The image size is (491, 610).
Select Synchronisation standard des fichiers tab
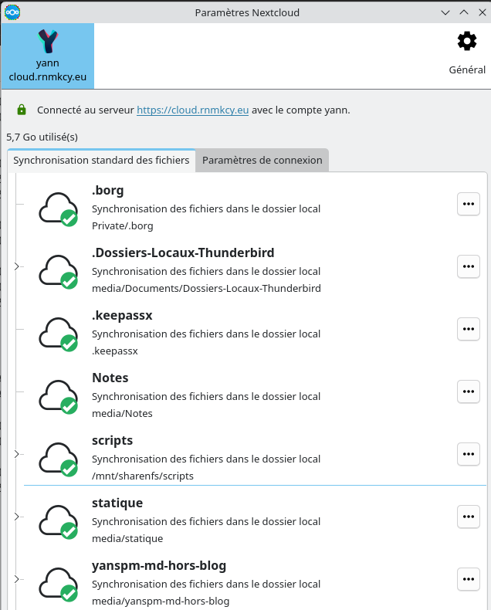[101, 160]
